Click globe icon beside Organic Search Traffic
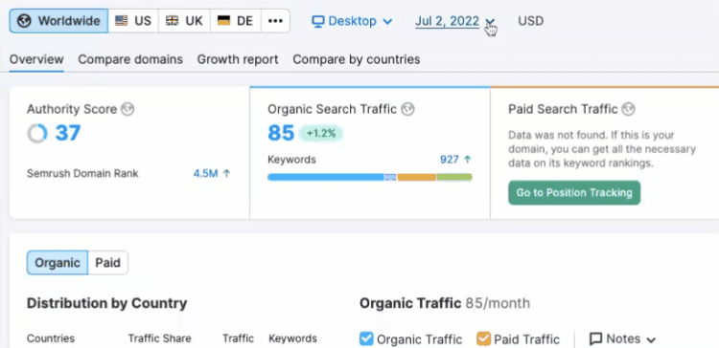This screenshot has width=719, height=348. pyautogui.click(x=407, y=109)
